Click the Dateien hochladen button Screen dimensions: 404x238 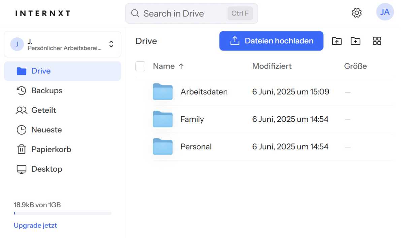click(x=271, y=41)
